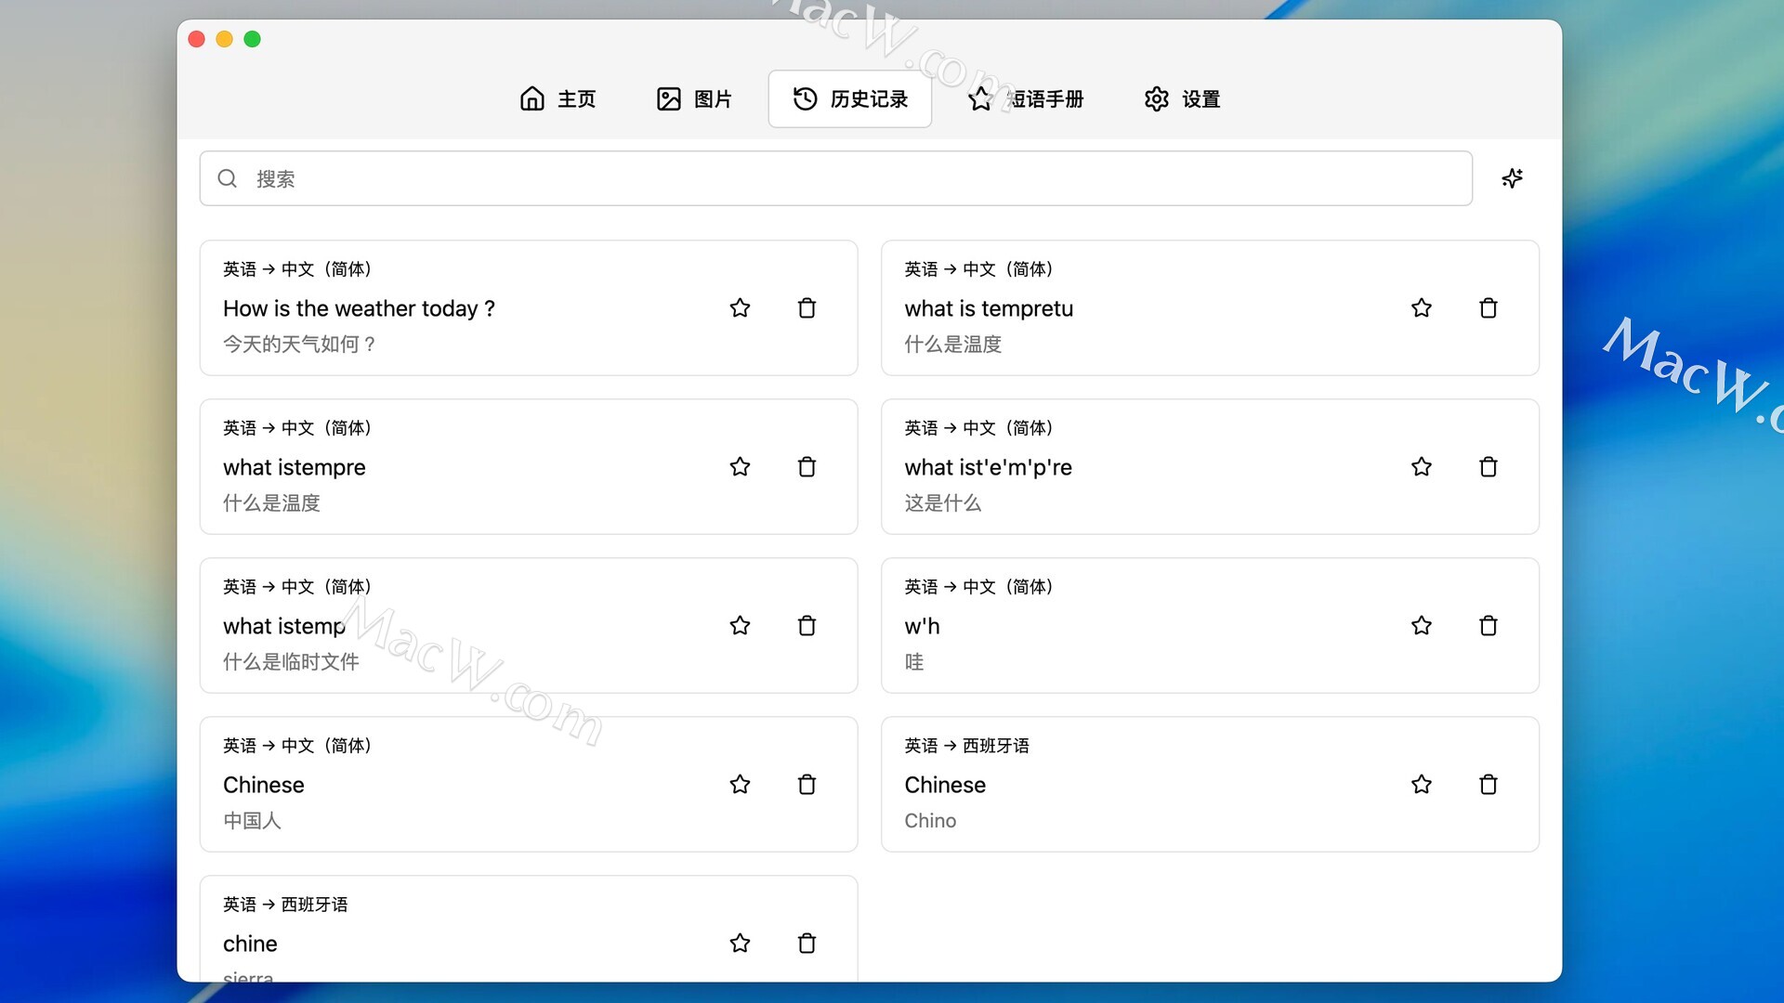
Task: Trash the 'what istempre' history entry
Action: click(x=807, y=467)
